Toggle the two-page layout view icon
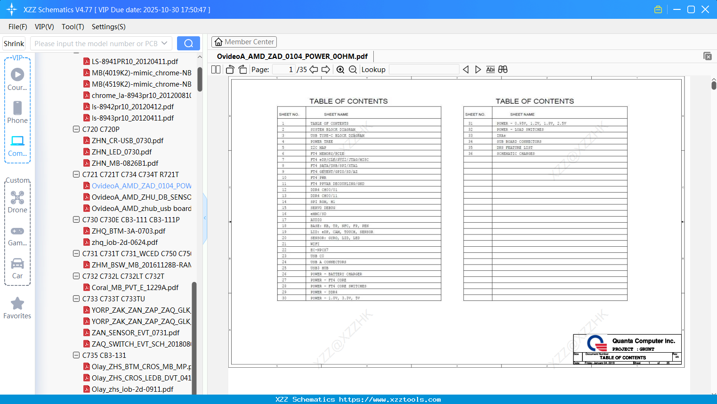This screenshot has height=404, width=717. 216,70
